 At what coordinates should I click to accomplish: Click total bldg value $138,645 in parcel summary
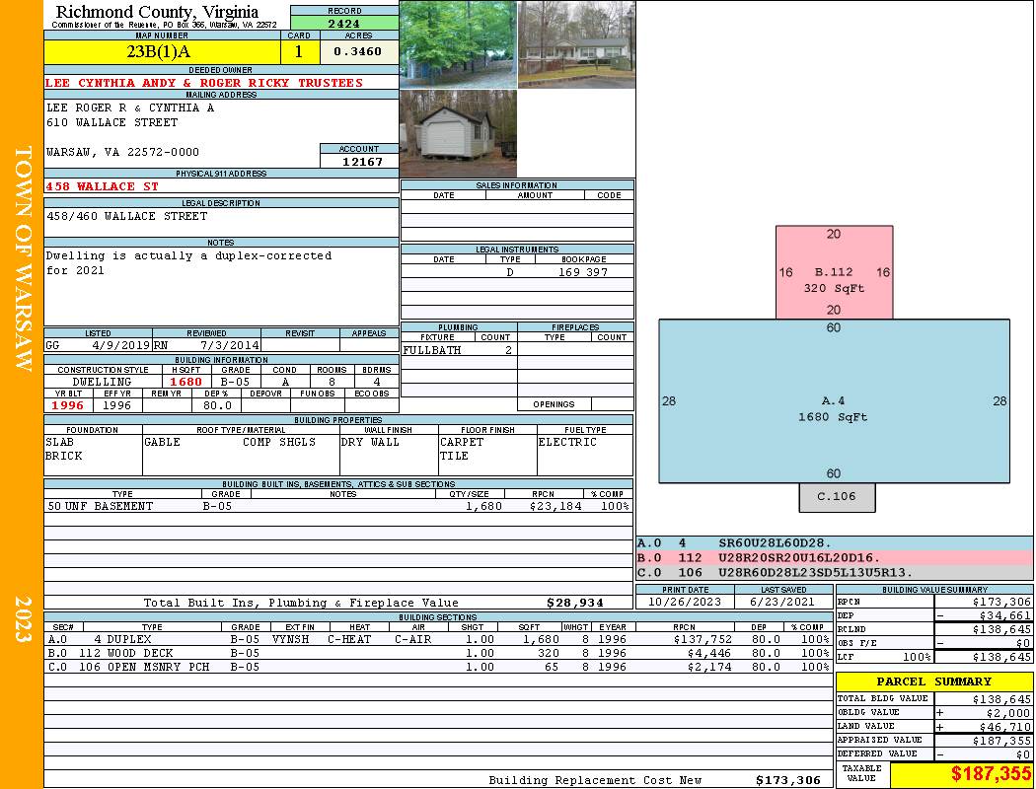click(1001, 699)
